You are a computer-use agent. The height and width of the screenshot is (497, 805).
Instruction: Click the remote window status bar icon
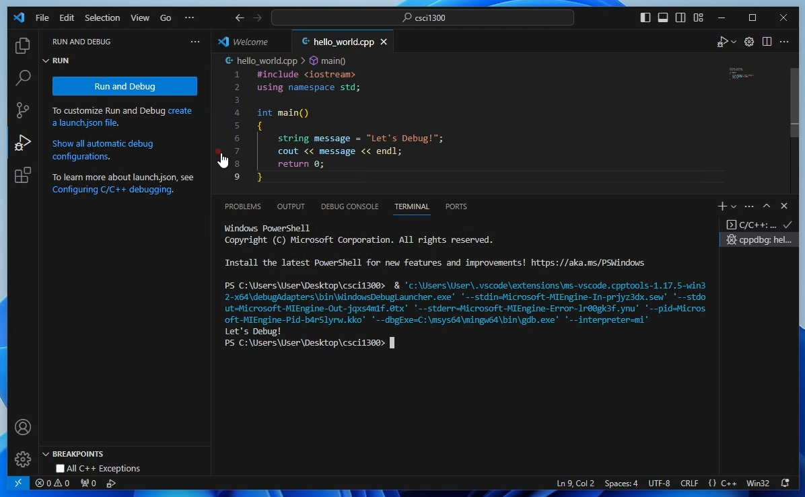click(18, 483)
